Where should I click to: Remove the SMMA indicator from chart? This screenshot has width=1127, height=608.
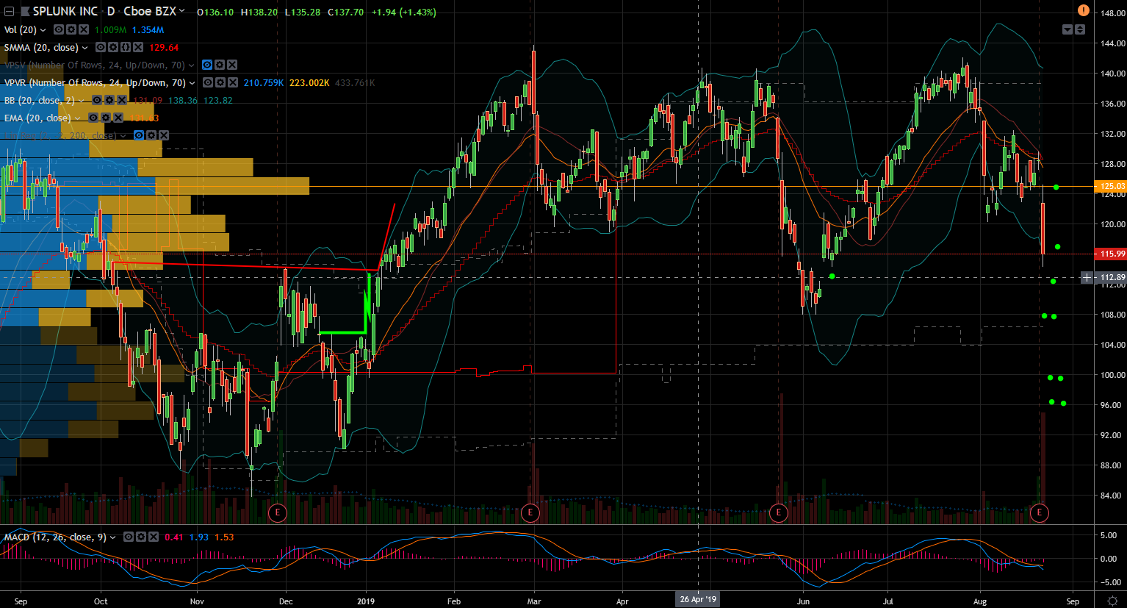pyautogui.click(x=137, y=47)
